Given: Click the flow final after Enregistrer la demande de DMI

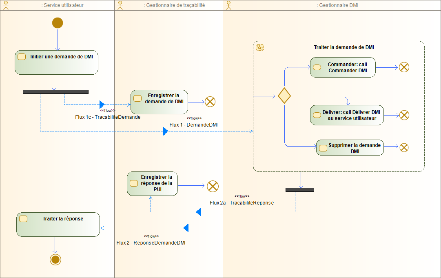Looking at the screenshot, I should [210, 101].
